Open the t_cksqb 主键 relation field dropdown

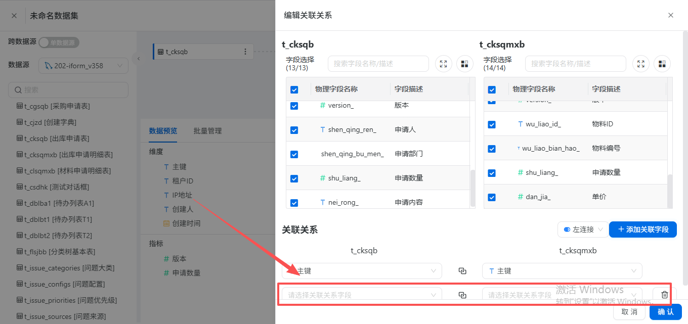pyautogui.click(x=362, y=271)
